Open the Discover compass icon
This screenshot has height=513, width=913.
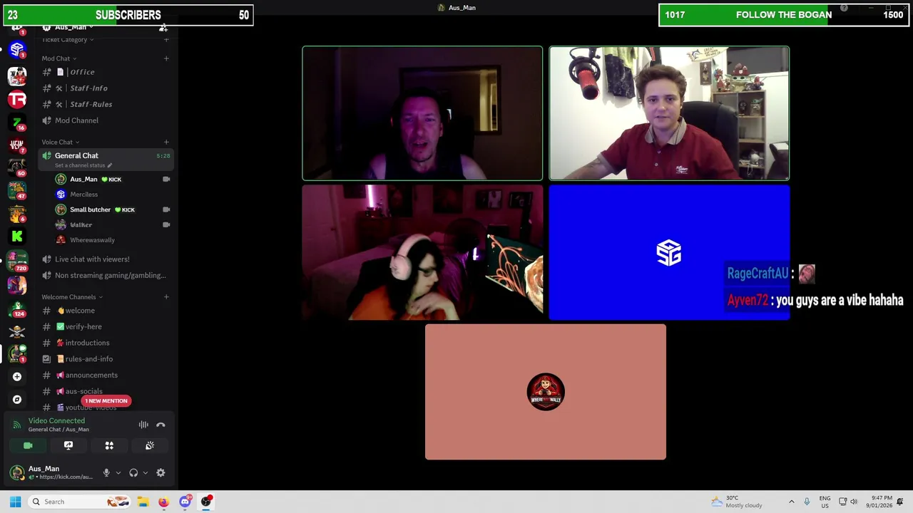point(17,399)
